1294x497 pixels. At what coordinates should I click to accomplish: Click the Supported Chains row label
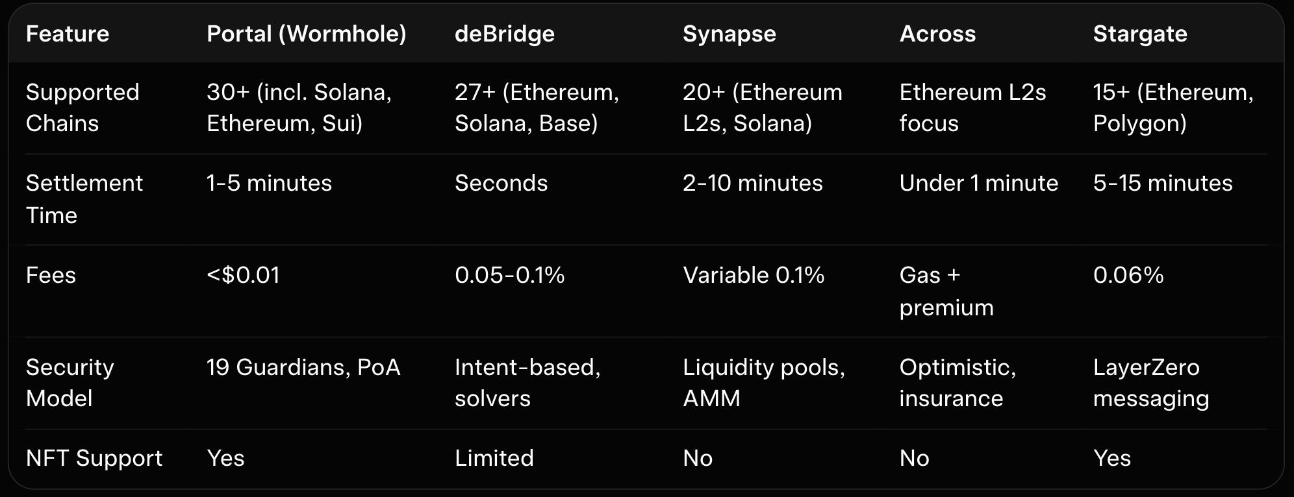[82, 108]
